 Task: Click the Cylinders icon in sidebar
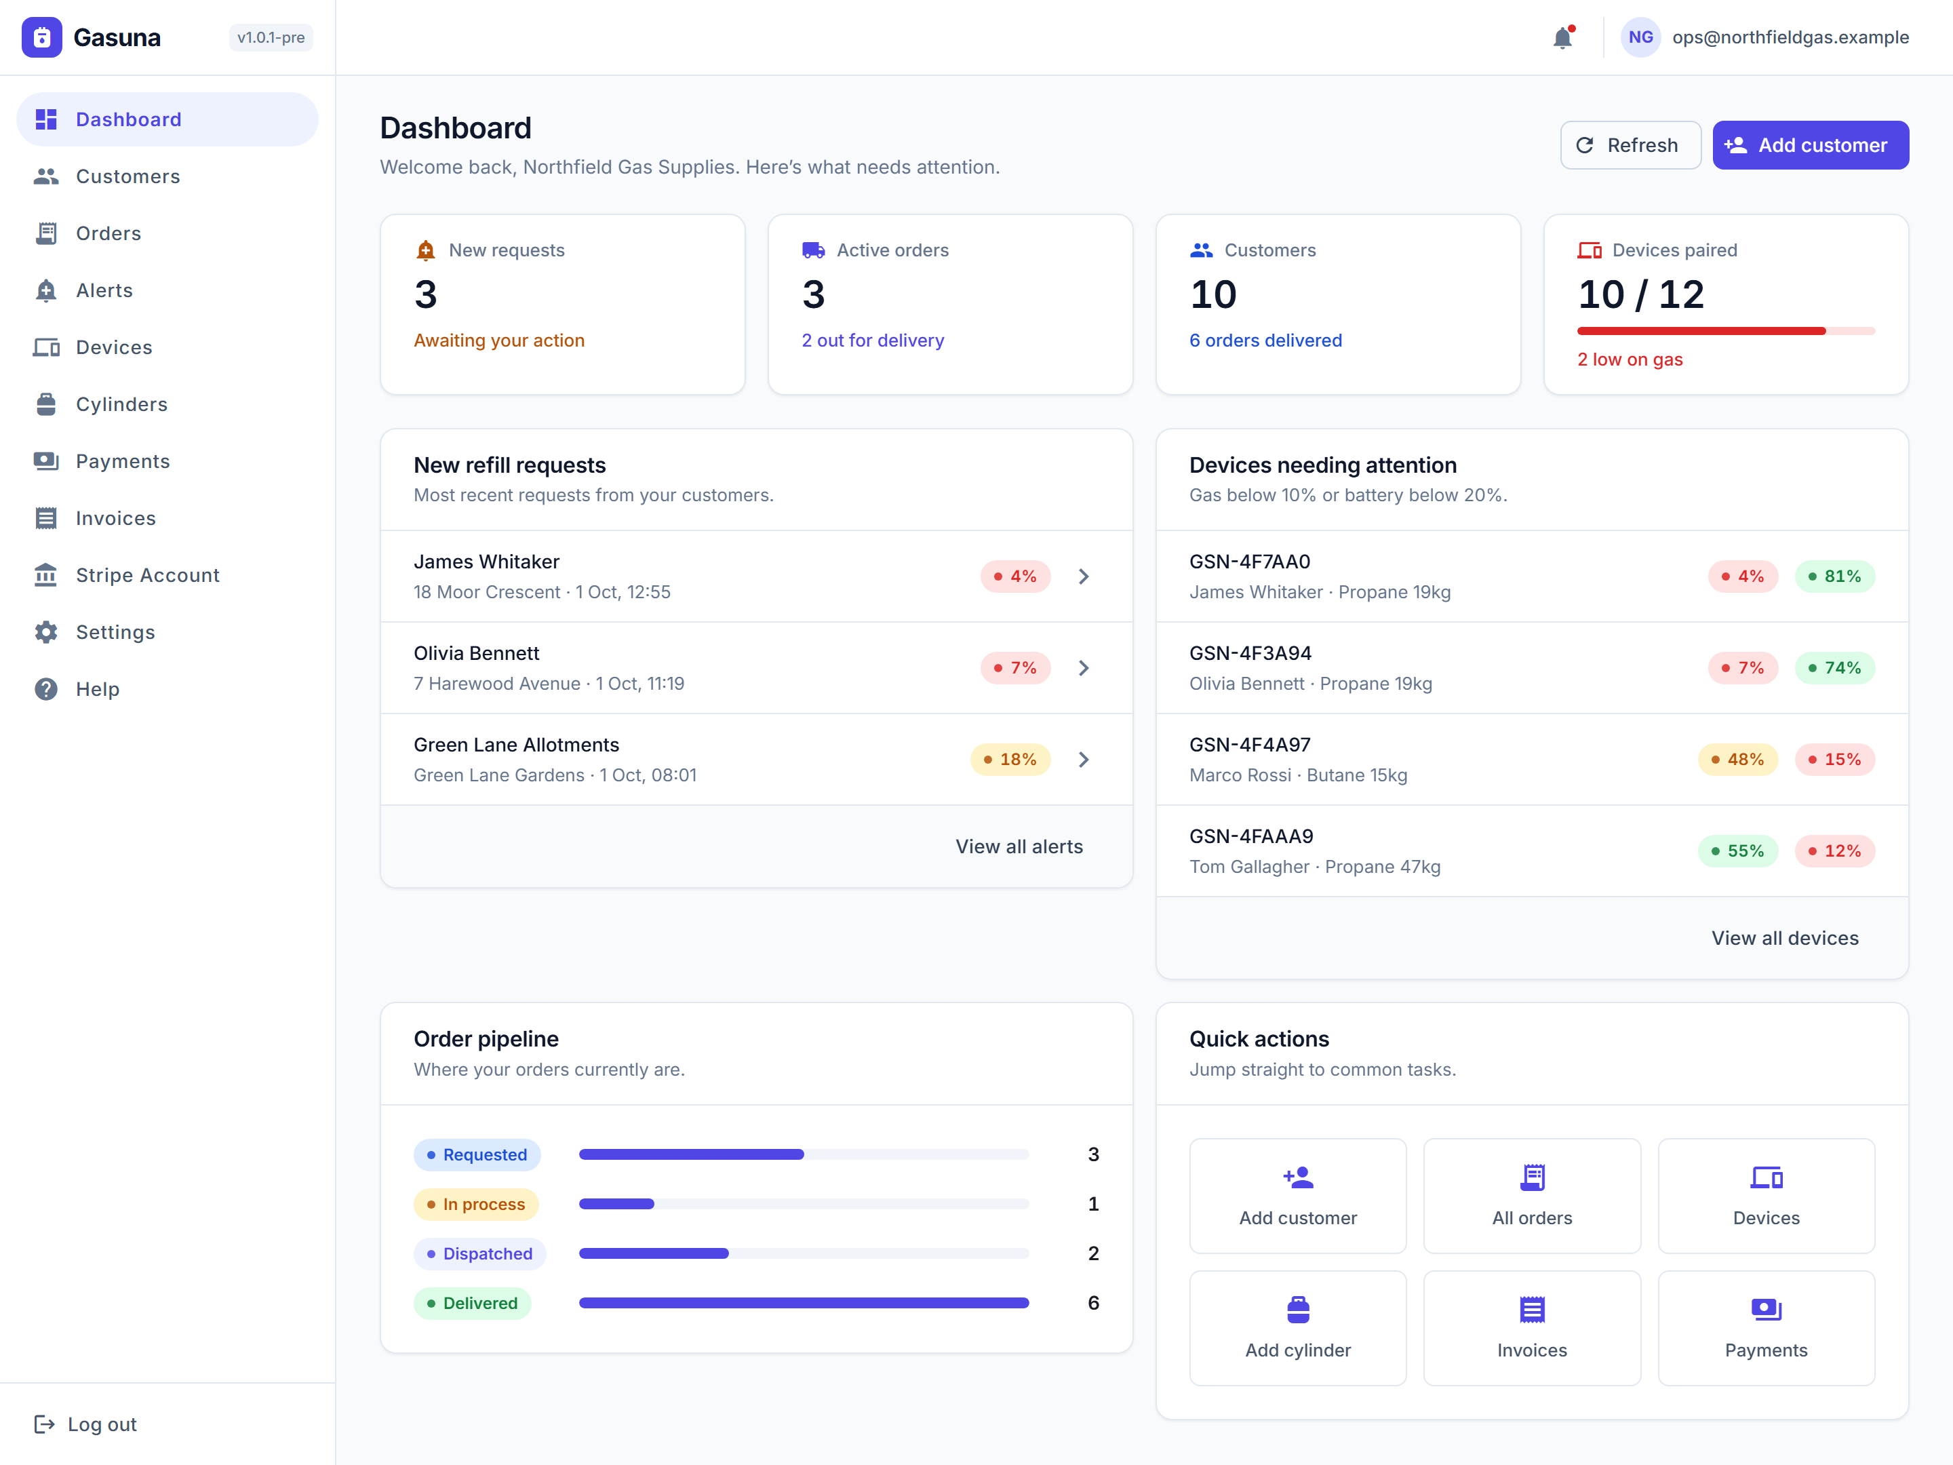pyautogui.click(x=46, y=404)
